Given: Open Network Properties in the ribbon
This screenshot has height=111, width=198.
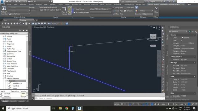Looking at the screenshot, I should (x=4, y=10).
